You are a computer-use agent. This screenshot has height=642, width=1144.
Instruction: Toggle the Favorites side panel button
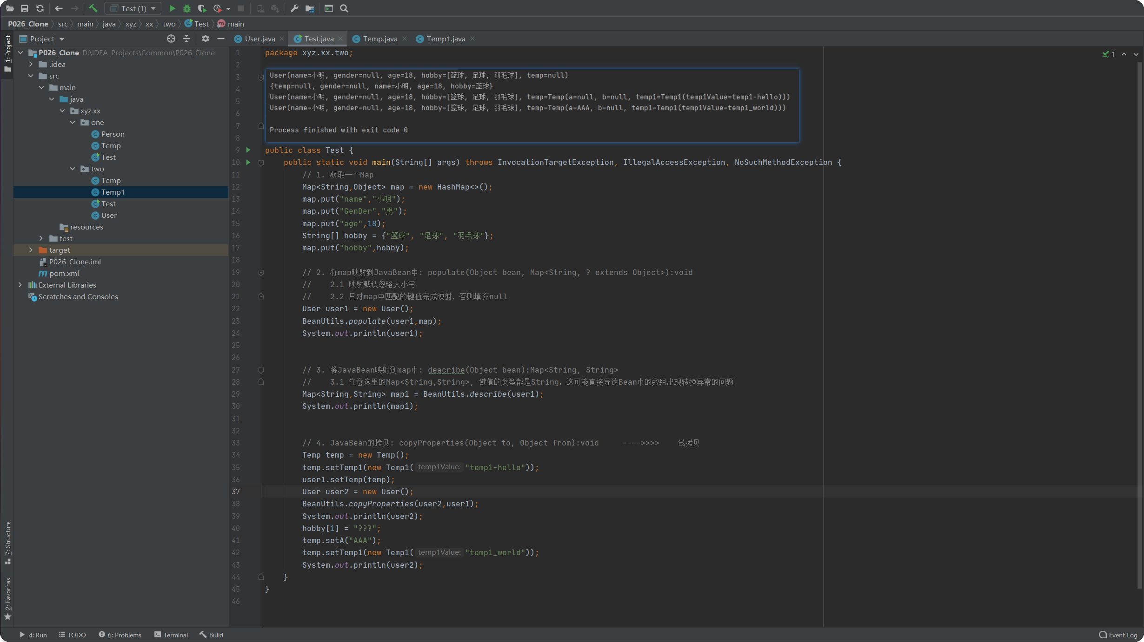tap(7, 598)
